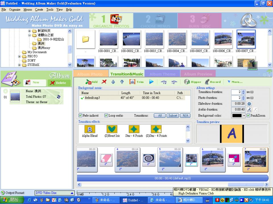
Task: Open the Output Format dropdown
Action: [x=72, y=193]
